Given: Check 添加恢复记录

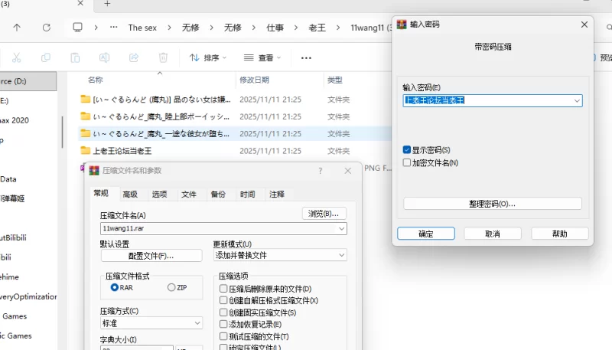Looking at the screenshot, I should coord(223,324).
